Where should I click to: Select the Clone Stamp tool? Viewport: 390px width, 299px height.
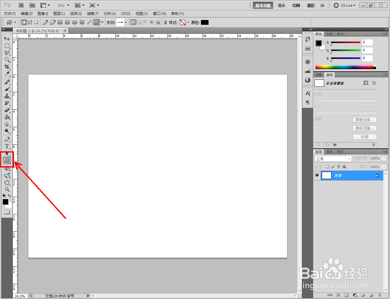[x=7, y=96]
